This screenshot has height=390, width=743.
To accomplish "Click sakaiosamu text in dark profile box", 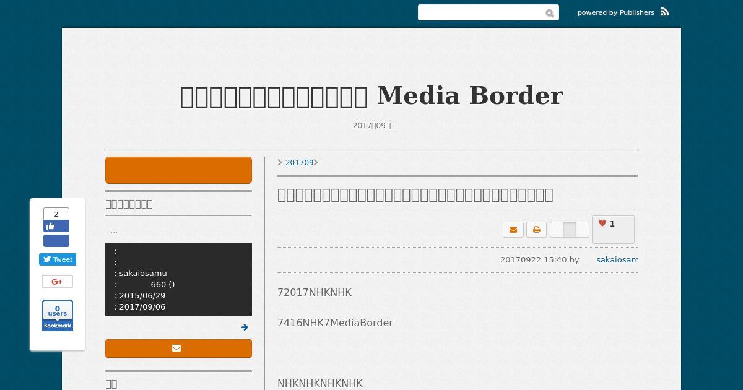I will point(143,273).
